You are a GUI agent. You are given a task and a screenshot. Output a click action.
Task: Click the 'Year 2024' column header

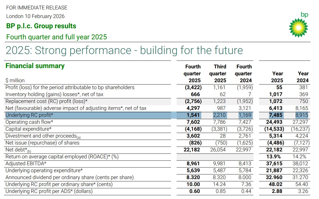303,77
